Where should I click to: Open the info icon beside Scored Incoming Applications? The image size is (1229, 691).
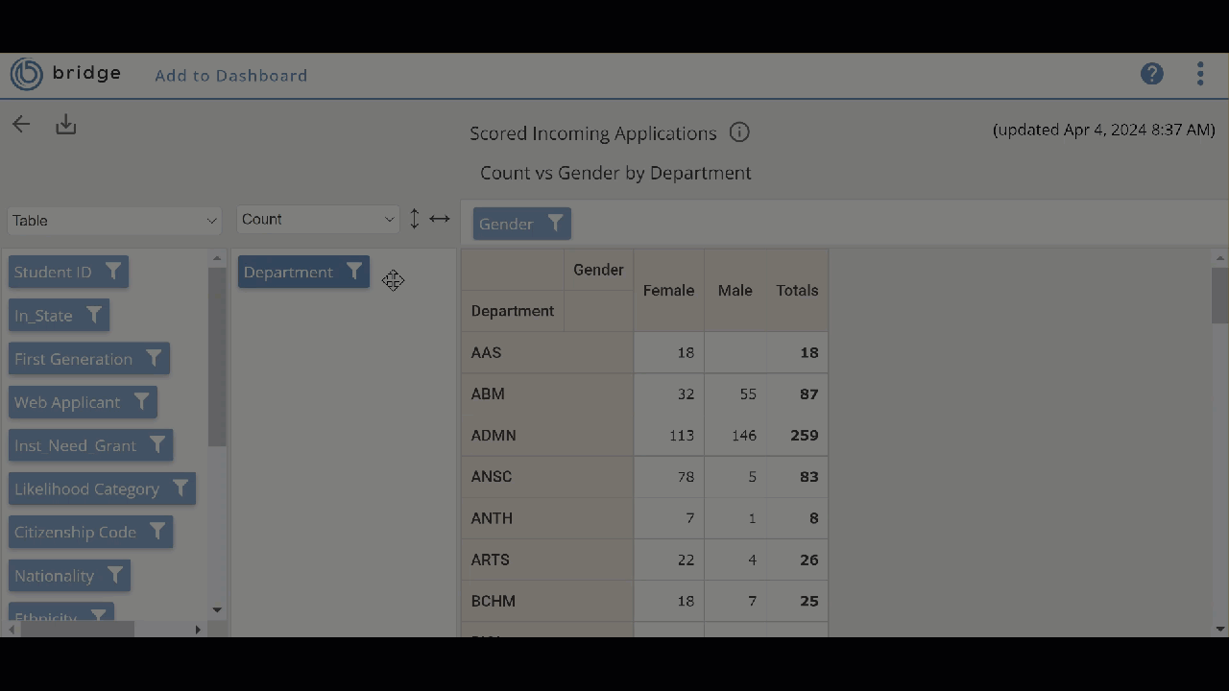coord(739,132)
